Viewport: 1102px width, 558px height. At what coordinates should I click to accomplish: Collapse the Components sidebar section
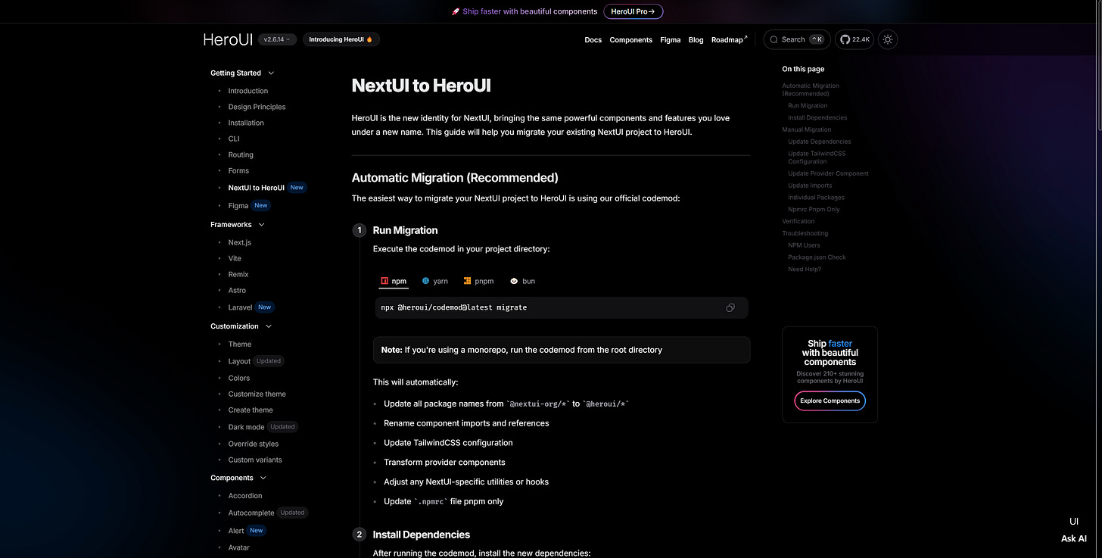pos(238,478)
